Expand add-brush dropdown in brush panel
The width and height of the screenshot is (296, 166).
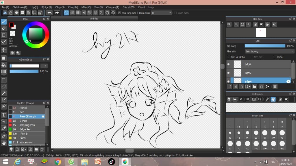[x=26, y=149]
